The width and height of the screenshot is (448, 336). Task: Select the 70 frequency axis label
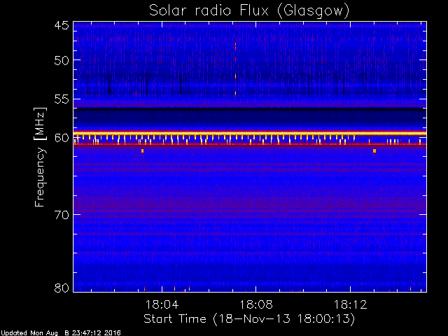[x=62, y=215]
